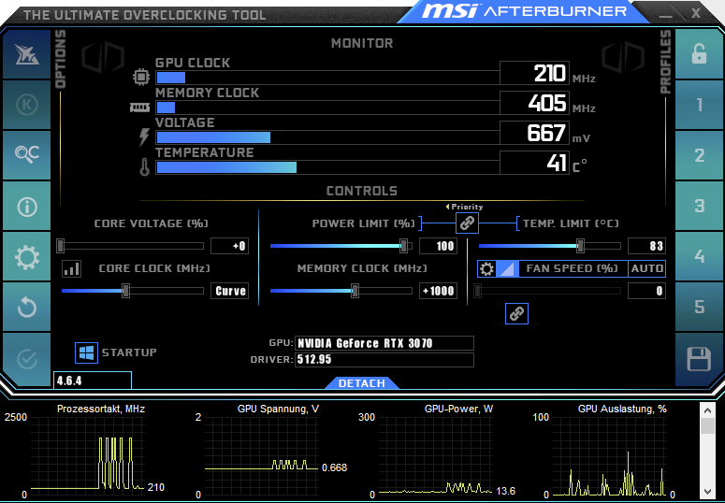Click the user-defined fan curve triangle icon
Screen dimensions: 725x503
tap(507, 268)
